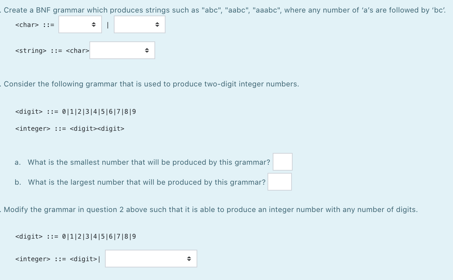Click the text '<digit> ::= 0|1|2|3|4|5|6|7|8|9' under question two
This screenshot has width=453, height=280.
coord(76,111)
